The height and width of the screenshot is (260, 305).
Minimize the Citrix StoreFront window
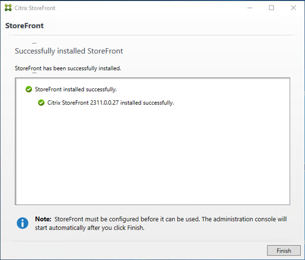point(250,8)
